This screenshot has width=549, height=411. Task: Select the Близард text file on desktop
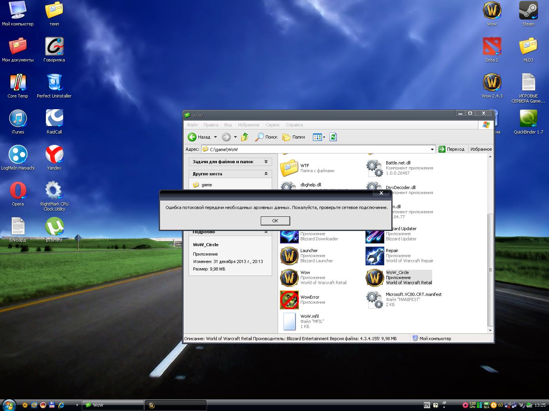tap(18, 230)
